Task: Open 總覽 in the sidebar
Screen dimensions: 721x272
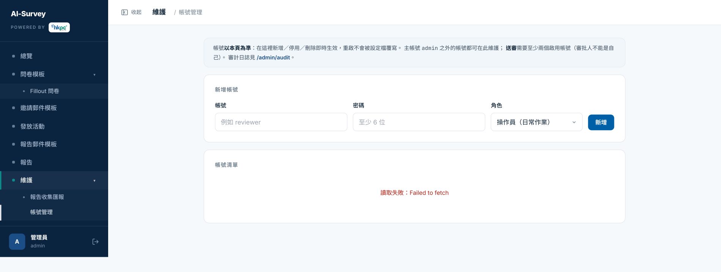Action: click(54, 56)
